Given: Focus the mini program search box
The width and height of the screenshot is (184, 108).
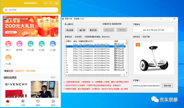Looking at the screenshot, I should [x=30, y=10].
